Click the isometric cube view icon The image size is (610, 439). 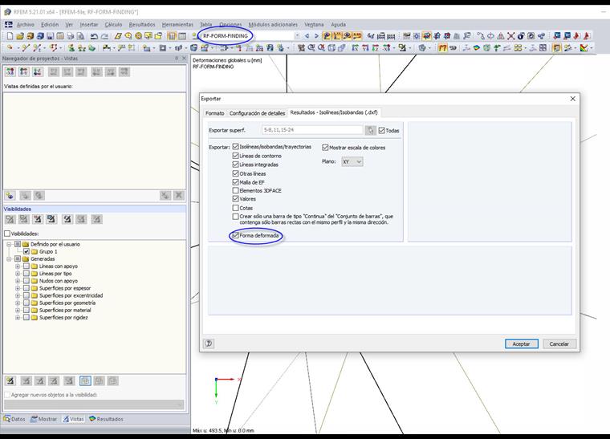coord(331,48)
